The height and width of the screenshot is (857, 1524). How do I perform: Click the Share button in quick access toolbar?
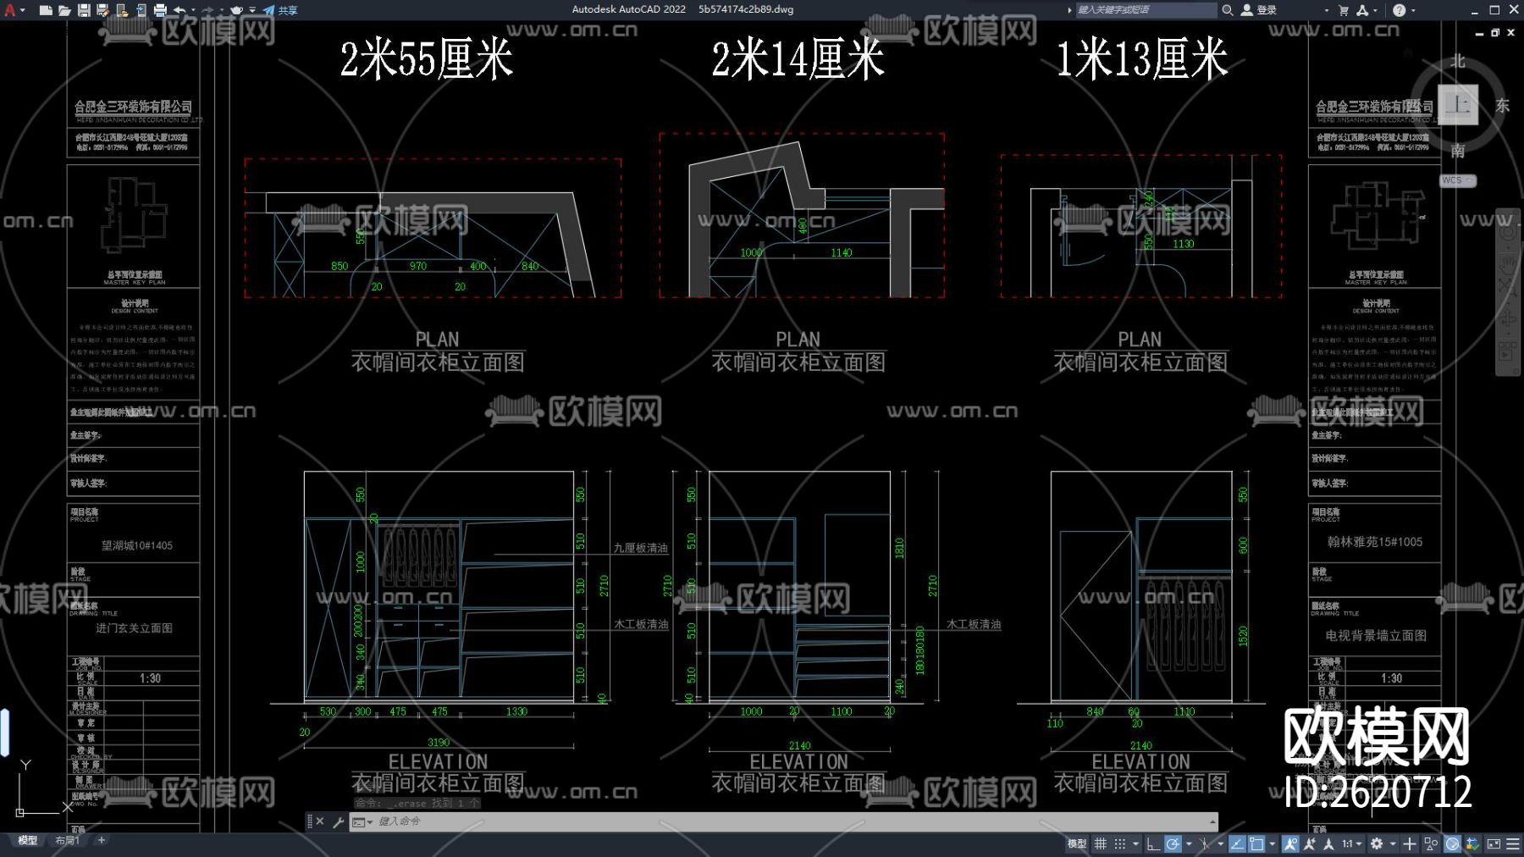click(280, 10)
